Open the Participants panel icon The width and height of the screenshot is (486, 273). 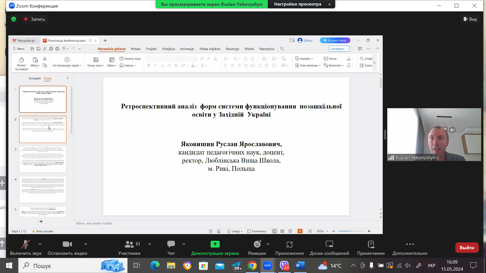129,244
